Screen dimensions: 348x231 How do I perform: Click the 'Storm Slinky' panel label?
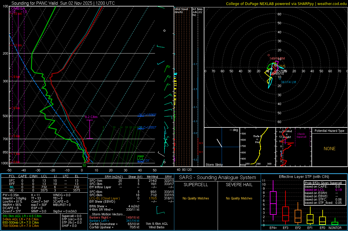click(x=214, y=165)
